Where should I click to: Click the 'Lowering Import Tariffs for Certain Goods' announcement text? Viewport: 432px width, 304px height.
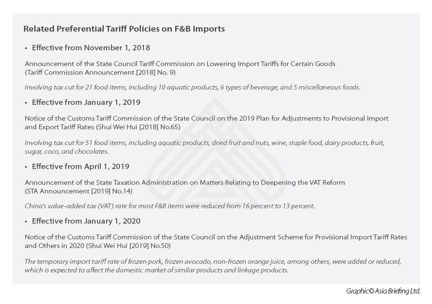tap(180, 64)
